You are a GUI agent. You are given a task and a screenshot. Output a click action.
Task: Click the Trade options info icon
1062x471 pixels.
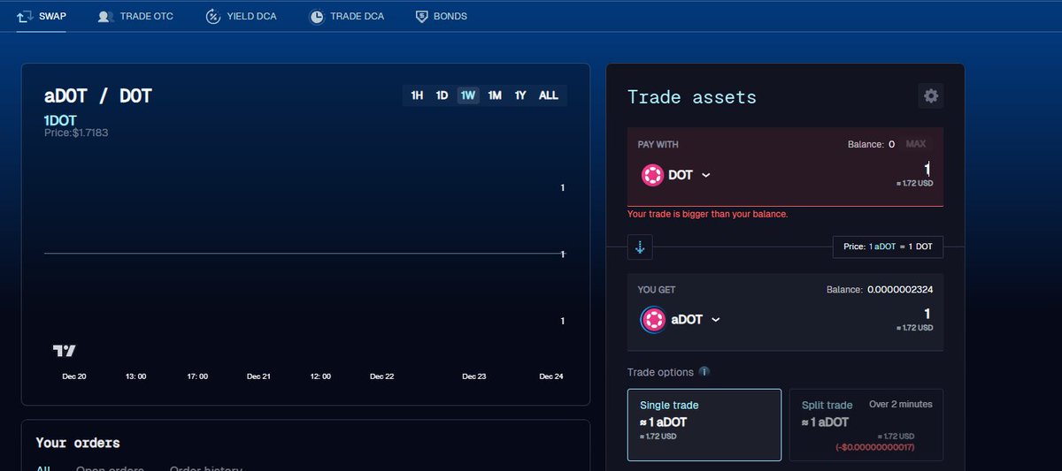pyautogui.click(x=704, y=372)
